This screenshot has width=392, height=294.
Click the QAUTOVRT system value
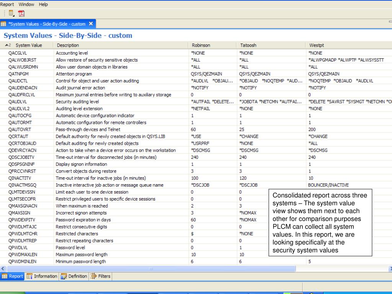coord(20,129)
